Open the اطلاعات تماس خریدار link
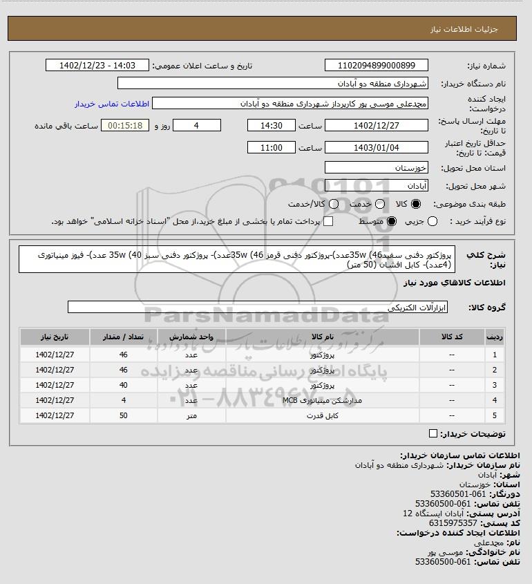The width and height of the screenshot is (532, 584). coord(112,104)
